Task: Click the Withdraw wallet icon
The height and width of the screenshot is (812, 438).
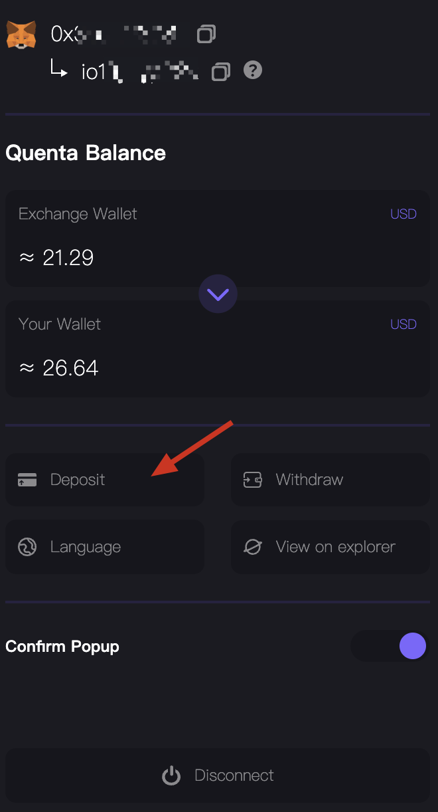Action: click(253, 480)
